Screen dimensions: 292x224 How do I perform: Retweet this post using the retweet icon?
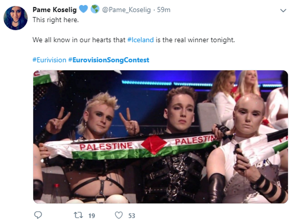click(x=78, y=215)
